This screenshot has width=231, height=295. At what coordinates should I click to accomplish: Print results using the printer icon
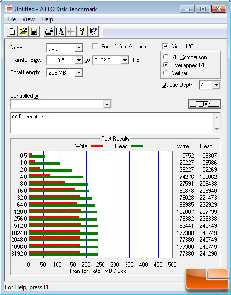coord(49,31)
